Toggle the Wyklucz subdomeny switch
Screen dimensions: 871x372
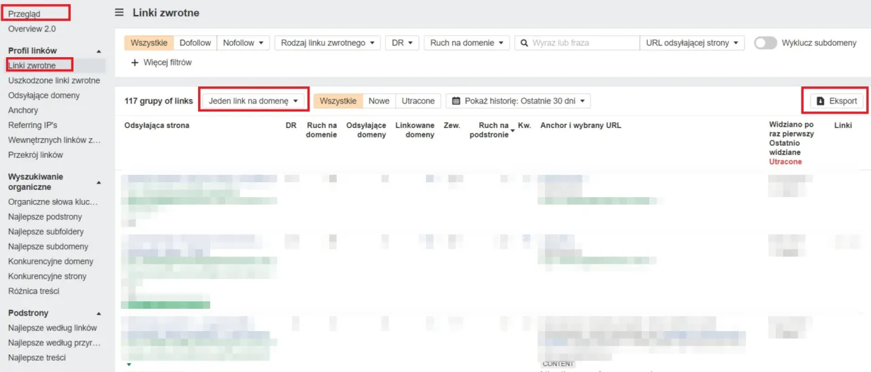(x=766, y=43)
